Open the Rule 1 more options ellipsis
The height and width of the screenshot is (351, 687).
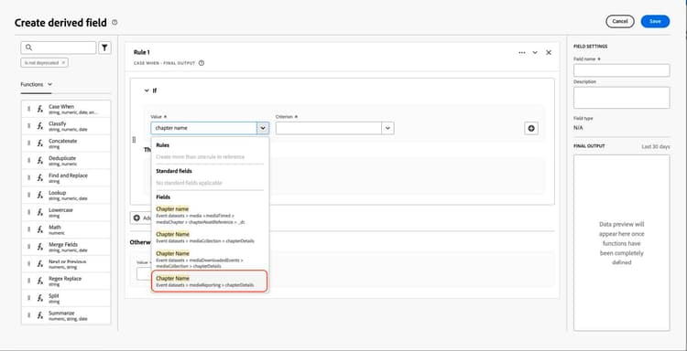point(522,52)
